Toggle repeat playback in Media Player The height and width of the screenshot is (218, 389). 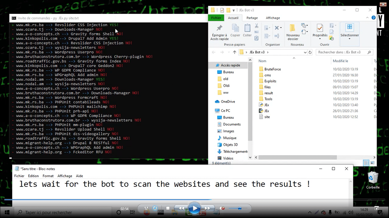click(x=155, y=208)
